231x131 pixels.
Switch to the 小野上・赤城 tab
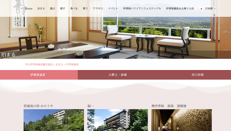[118, 75]
